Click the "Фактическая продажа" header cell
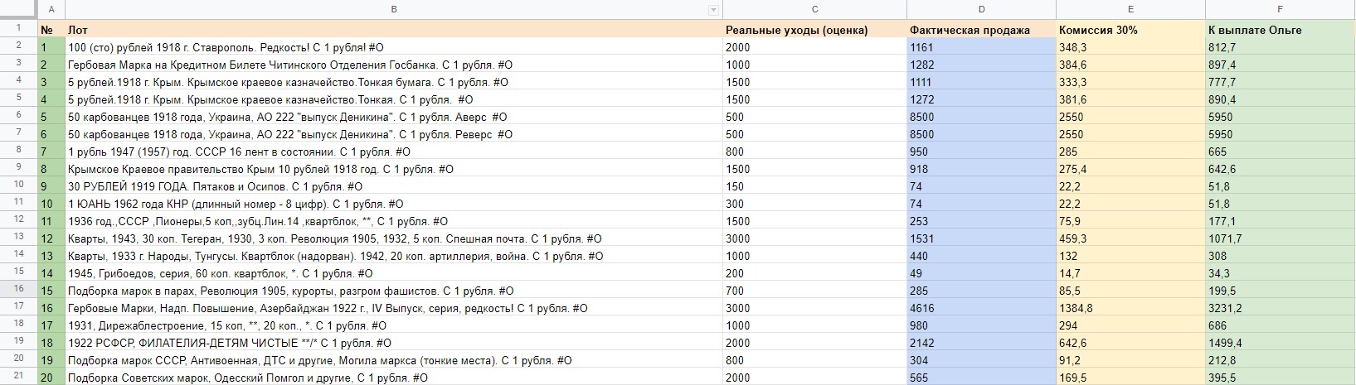The width and height of the screenshot is (1356, 385). pos(981,30)
